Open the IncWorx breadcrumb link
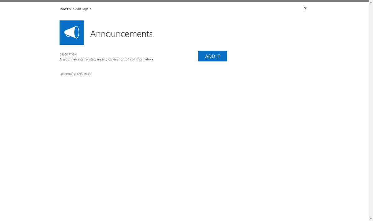This screenshot has width=373, height=221. tap(65, 9)
